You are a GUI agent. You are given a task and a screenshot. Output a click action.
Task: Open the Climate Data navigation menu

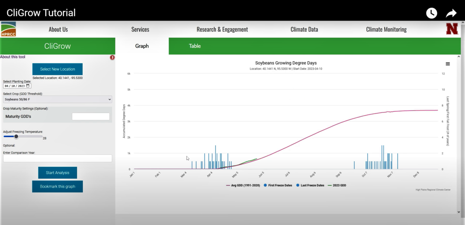tap(304, 29)
